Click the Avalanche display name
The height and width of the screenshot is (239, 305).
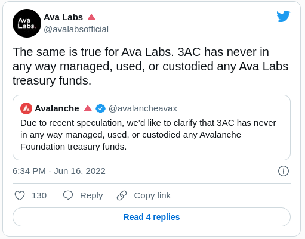(57, 108)
